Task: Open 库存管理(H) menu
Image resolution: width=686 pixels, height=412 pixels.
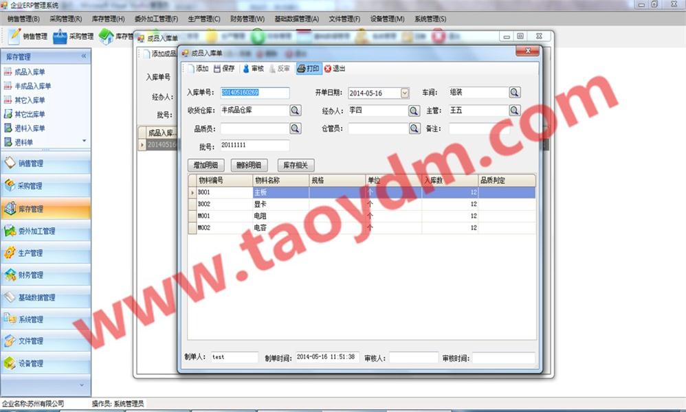Action: [108, 19]
